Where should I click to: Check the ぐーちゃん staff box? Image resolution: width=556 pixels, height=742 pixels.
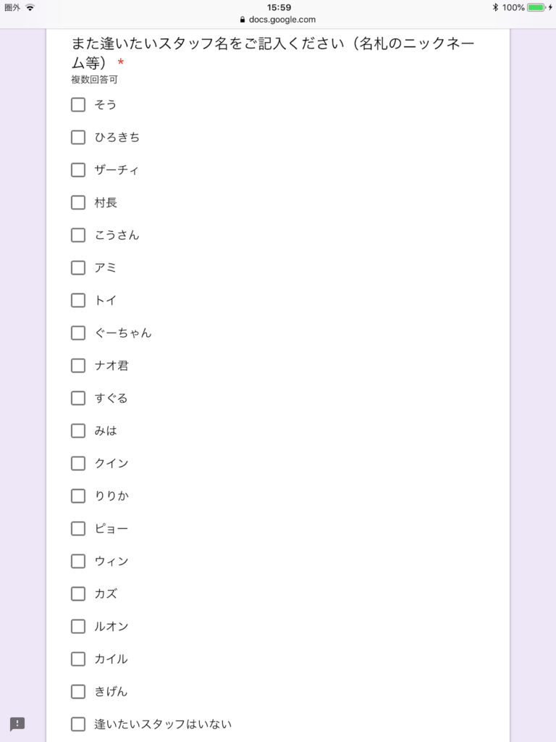coord(78,333)
